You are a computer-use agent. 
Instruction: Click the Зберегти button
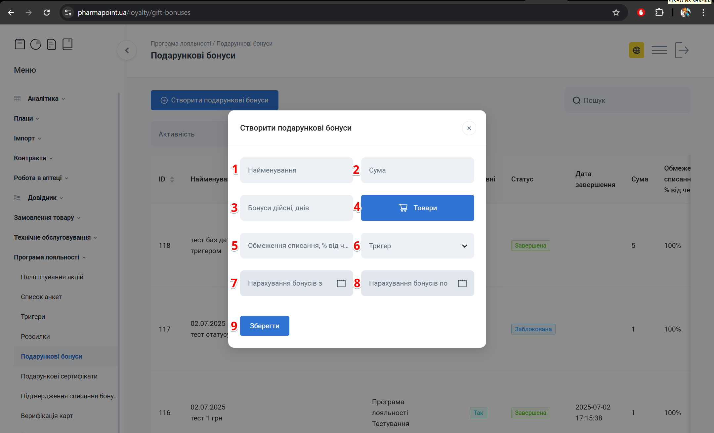tap(265, 326)
